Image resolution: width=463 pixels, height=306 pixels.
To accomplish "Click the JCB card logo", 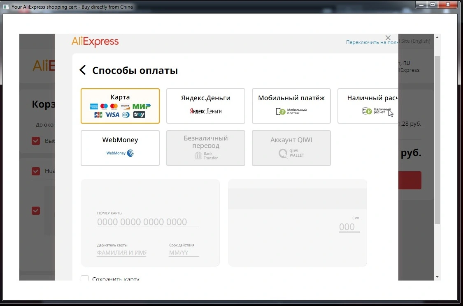I will click(98, 115).
